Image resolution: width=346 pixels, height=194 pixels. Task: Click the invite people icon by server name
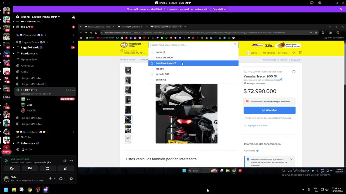click(73, 17)
